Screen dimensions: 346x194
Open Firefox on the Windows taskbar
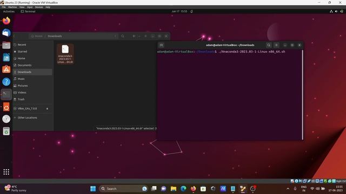click(x=194, y=189)
